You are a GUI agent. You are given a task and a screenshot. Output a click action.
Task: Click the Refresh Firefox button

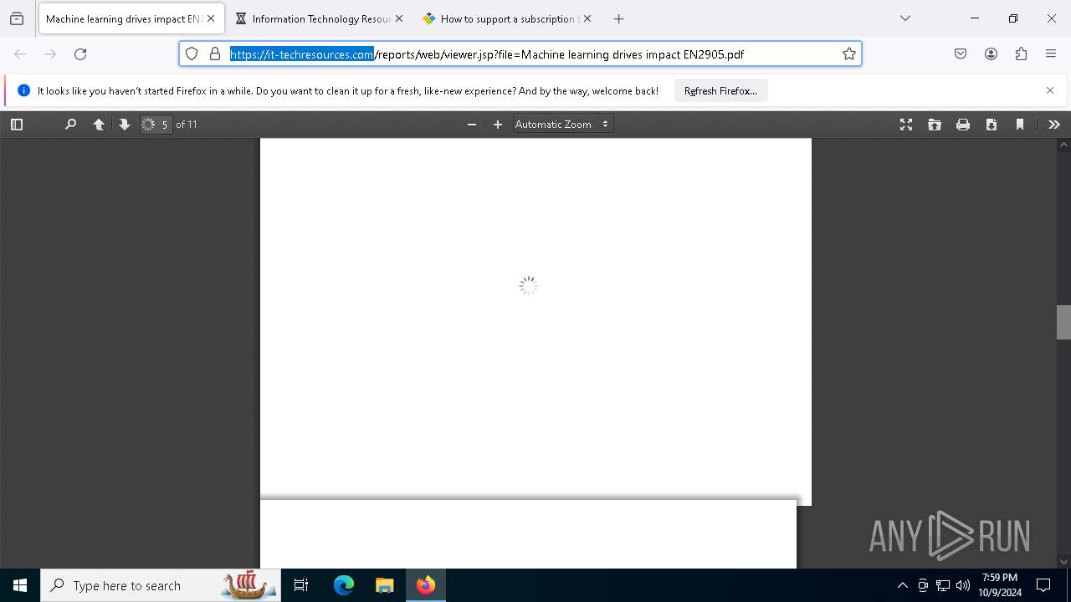(720, 91)
